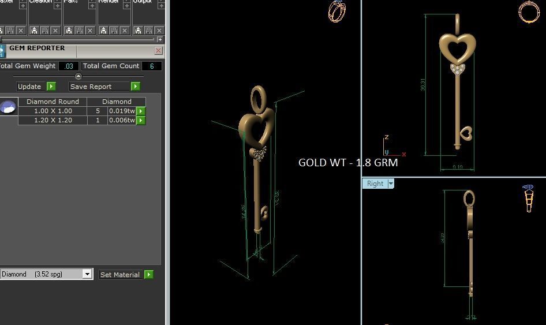The image size is (546, 325).
Task: Click the save icon in the Render panel
Action: [114, 31]
